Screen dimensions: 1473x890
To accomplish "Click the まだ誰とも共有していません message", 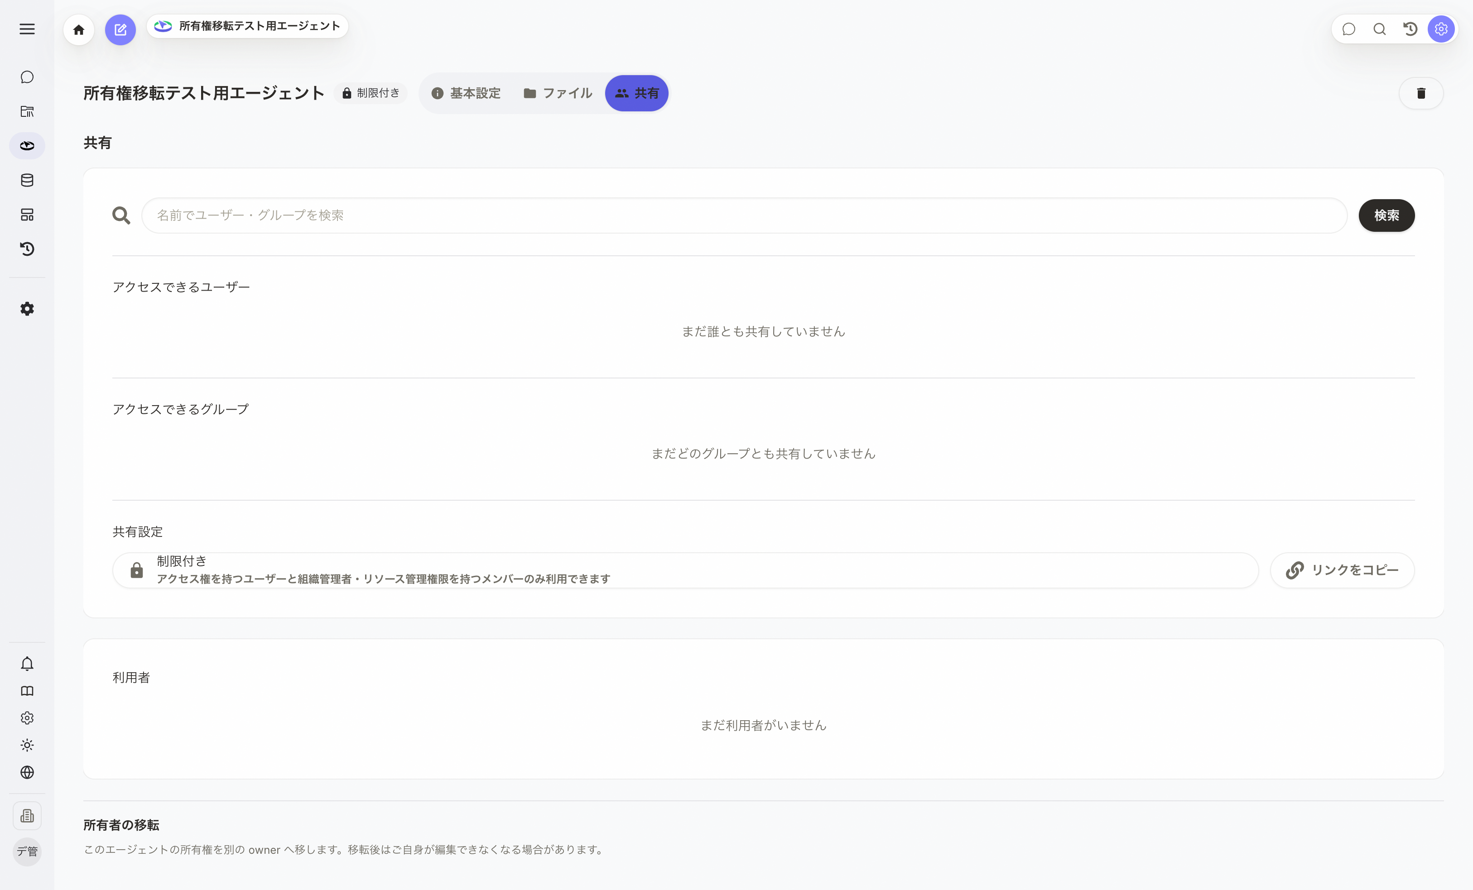I will (x=763, y=331).
